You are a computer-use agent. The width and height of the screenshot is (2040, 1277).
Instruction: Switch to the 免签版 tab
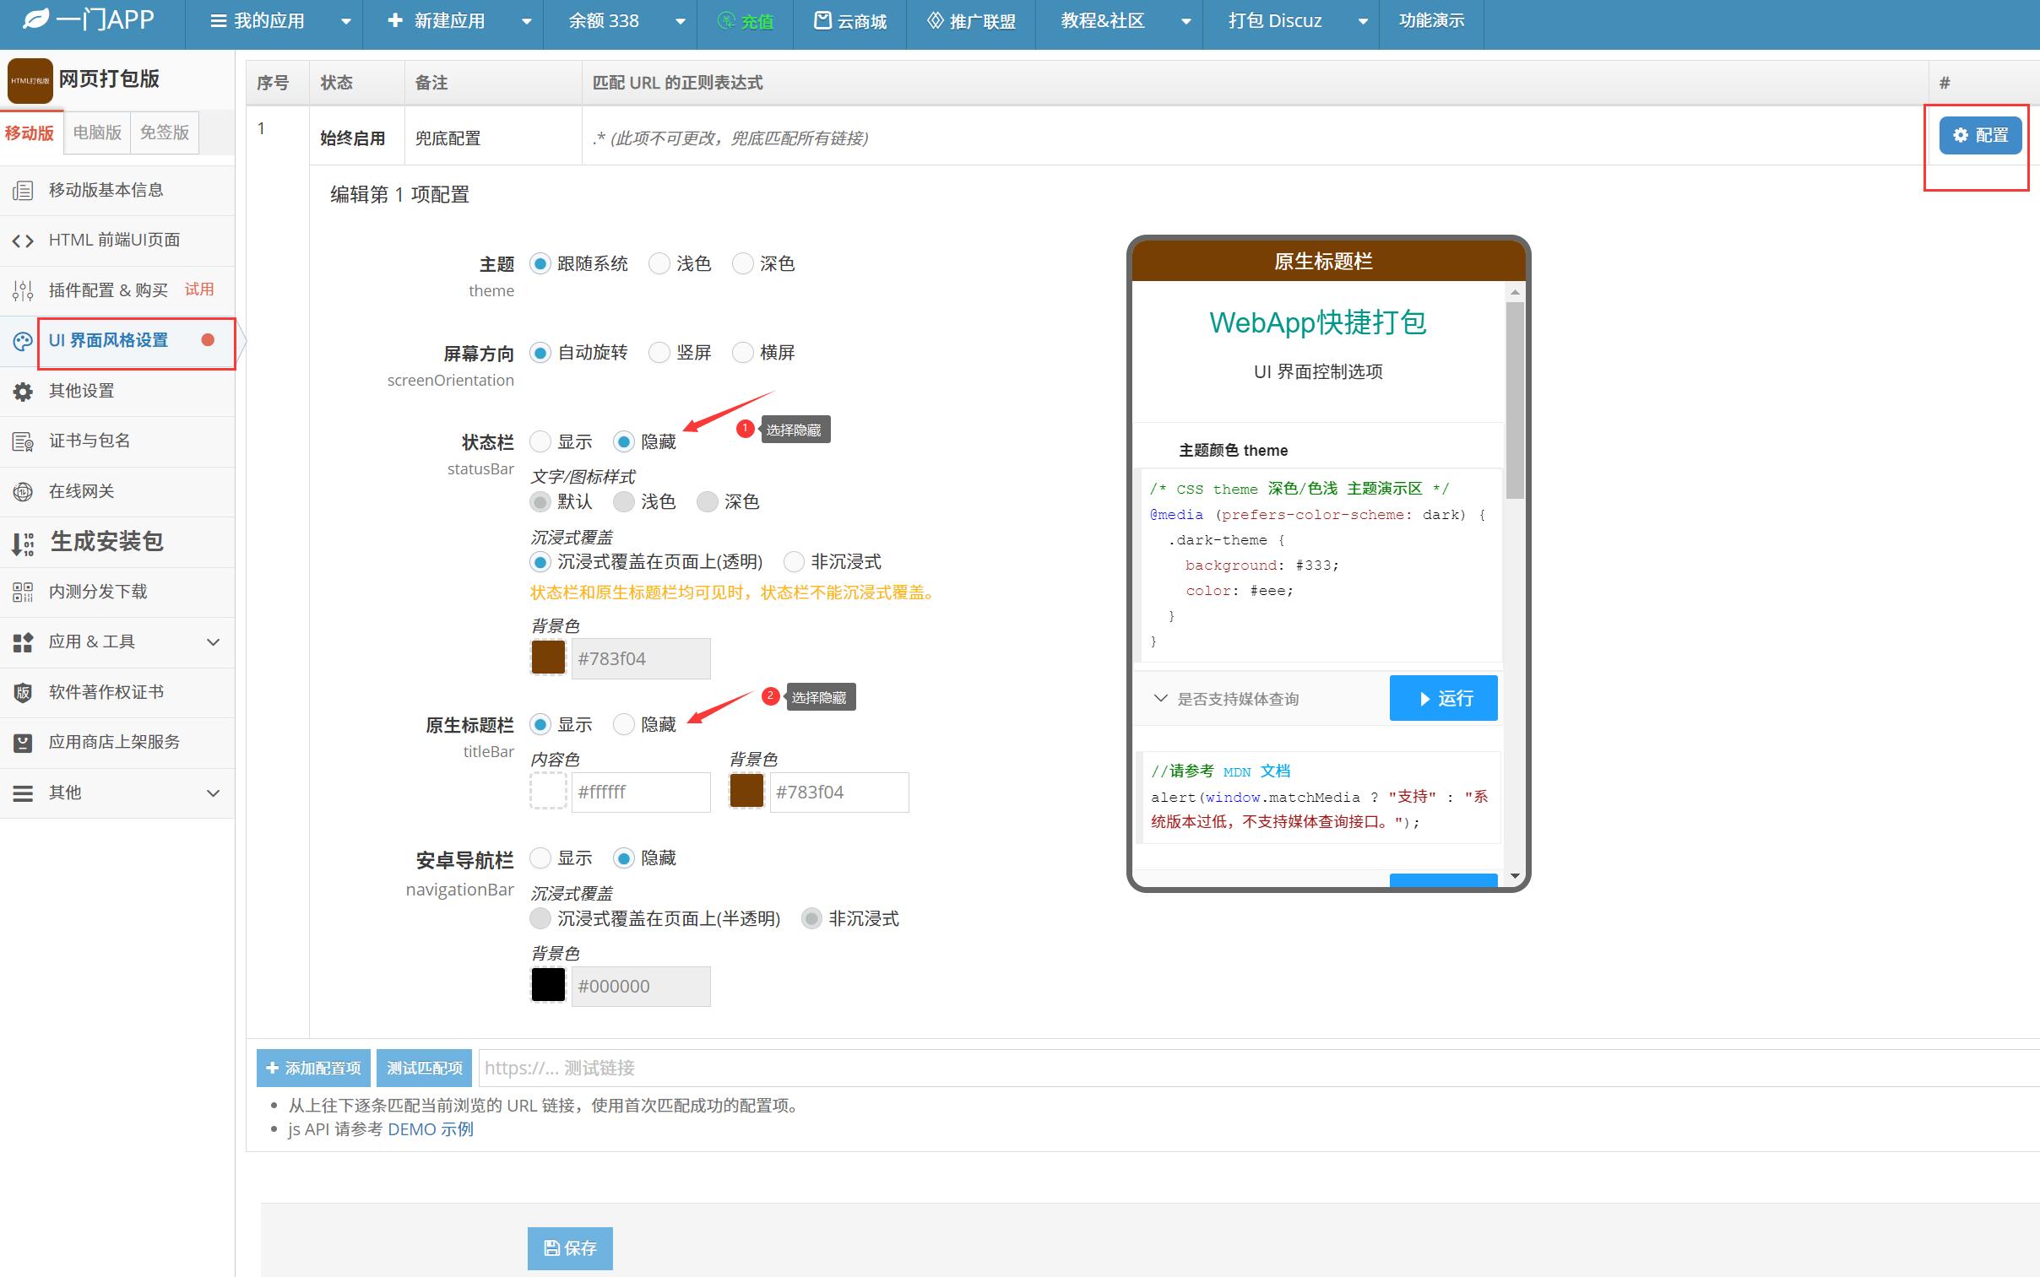[x=165, y=133]
